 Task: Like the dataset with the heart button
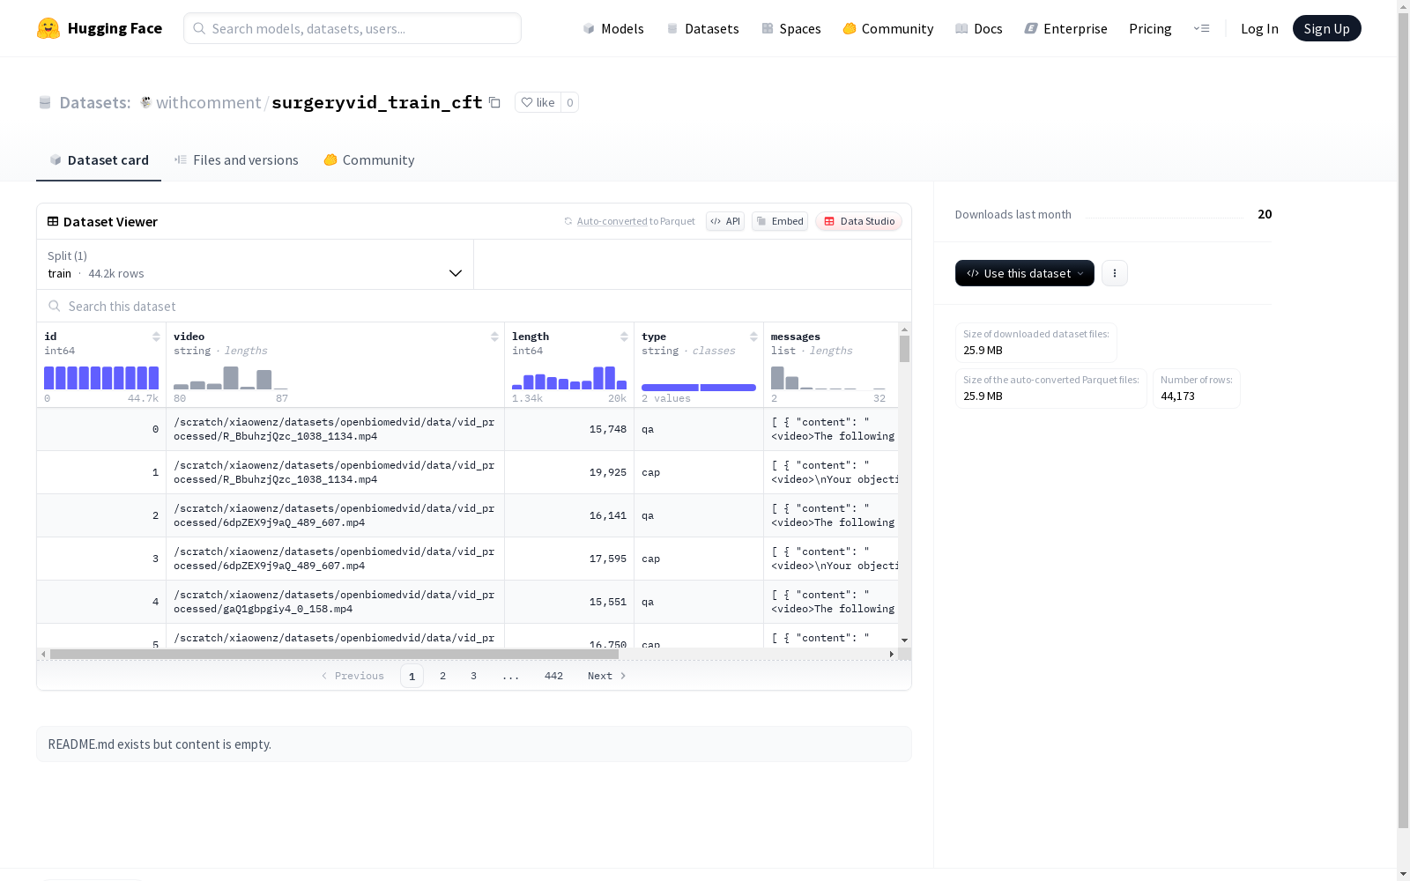pyautogui.click(x=538, y=102)
